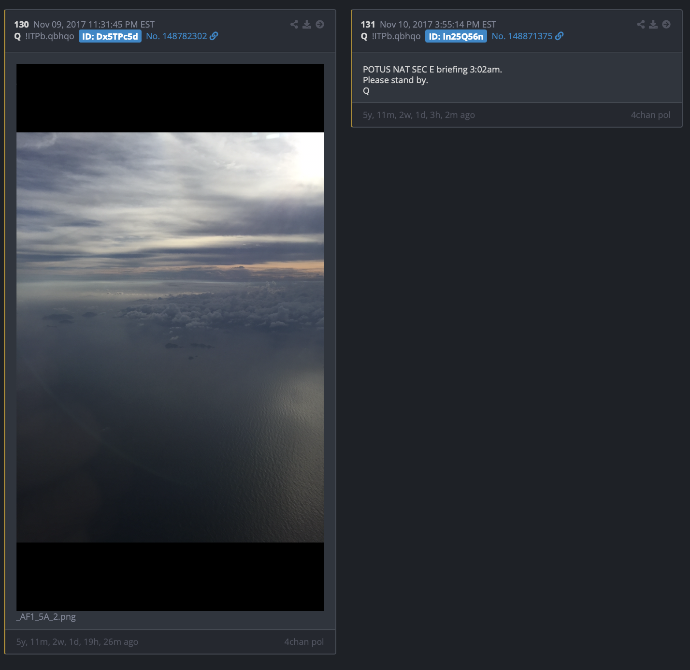690x670 pixels.
Task: Click share icon on post 130
Action: (x=294, y=24)
